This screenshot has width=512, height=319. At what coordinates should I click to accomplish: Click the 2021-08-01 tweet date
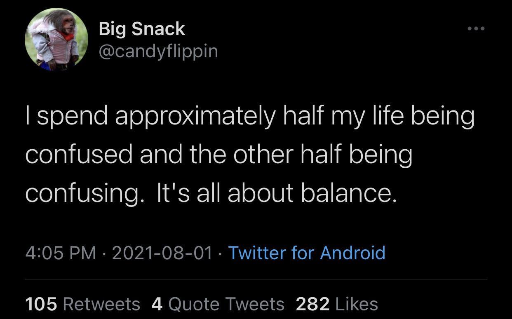162,252
